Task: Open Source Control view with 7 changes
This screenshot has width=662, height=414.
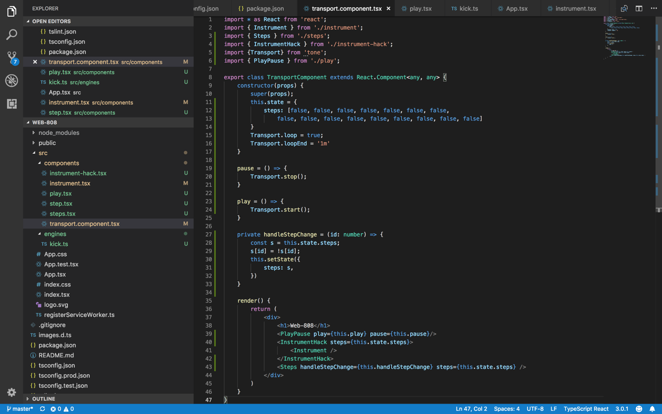Action: 12,57
